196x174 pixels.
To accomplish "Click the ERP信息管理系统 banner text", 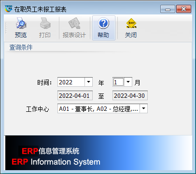I will pyautogui.click(x=51, y=151).
